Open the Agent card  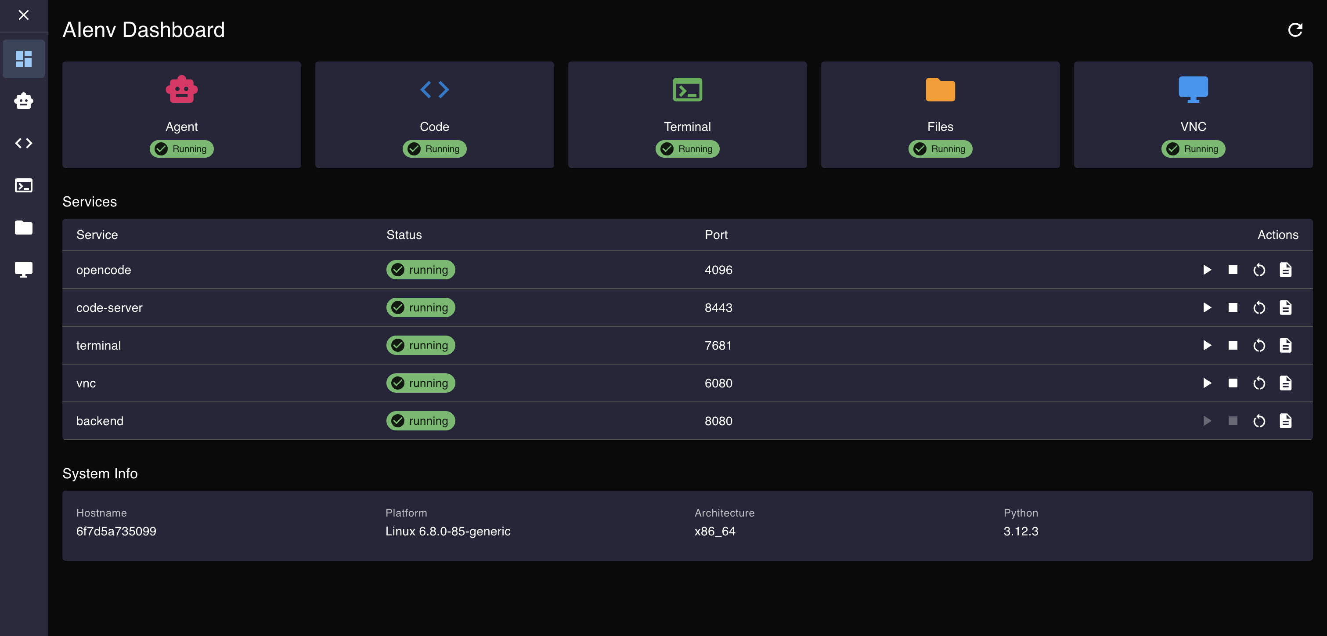pos(181,114)
